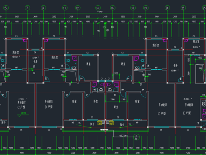This screenshot has height=155, width=206.
Task: Select the 47.61m area label above C户型
Action: 21,99
